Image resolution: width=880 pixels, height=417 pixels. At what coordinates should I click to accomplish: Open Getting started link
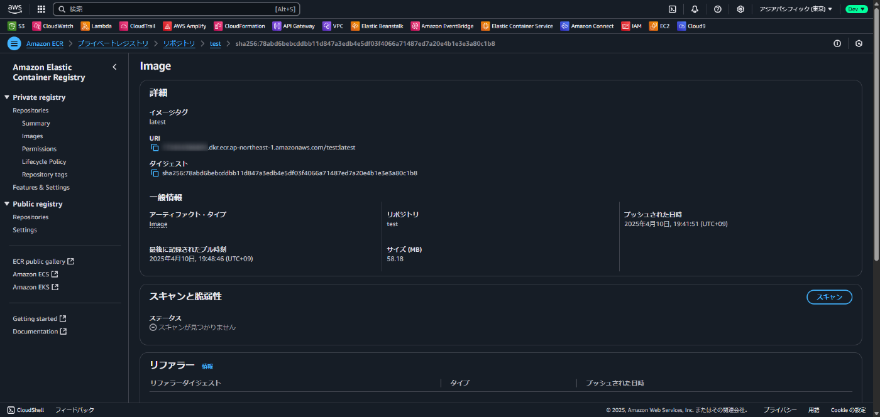40,319
